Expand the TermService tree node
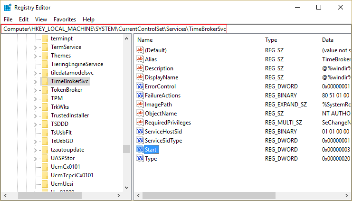 pyautogui.click(x=36, y=47)
